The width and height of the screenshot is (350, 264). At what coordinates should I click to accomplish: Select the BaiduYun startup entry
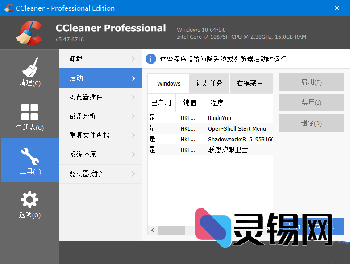pyautogui.click(x=210, y=118)
